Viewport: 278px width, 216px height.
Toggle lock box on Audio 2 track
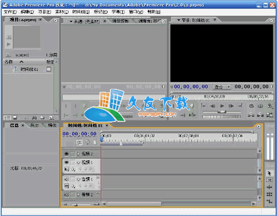[x=72, y=195]
